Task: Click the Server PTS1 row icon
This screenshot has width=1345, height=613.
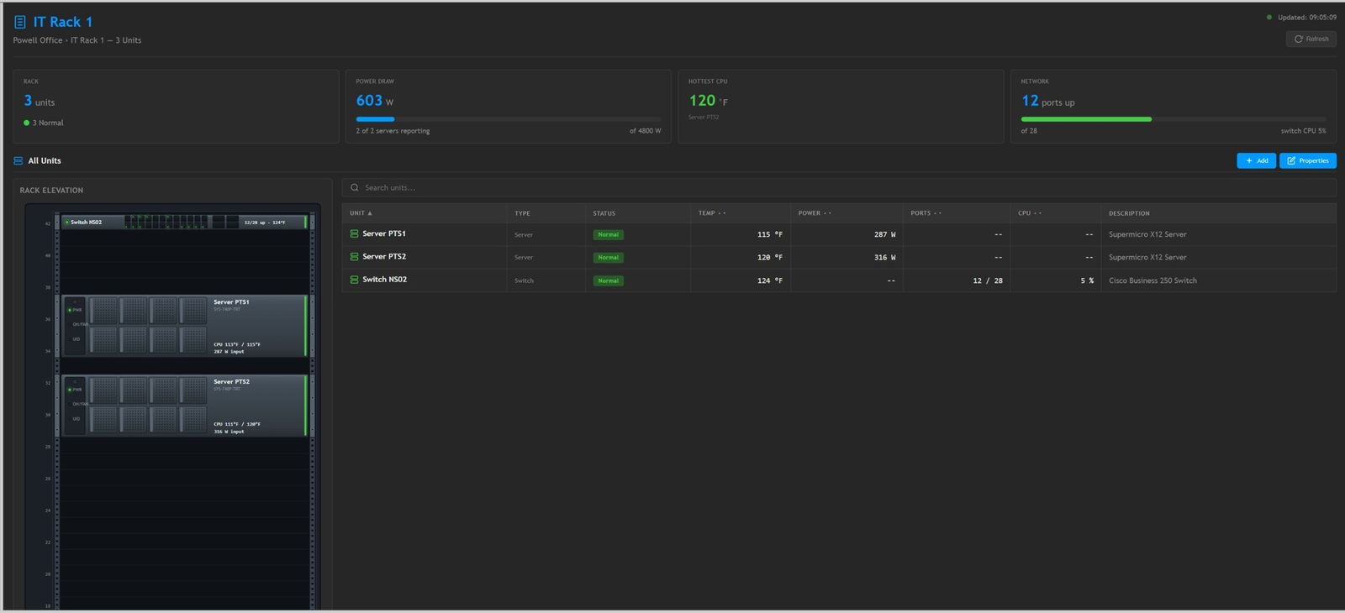Action: 354,233
